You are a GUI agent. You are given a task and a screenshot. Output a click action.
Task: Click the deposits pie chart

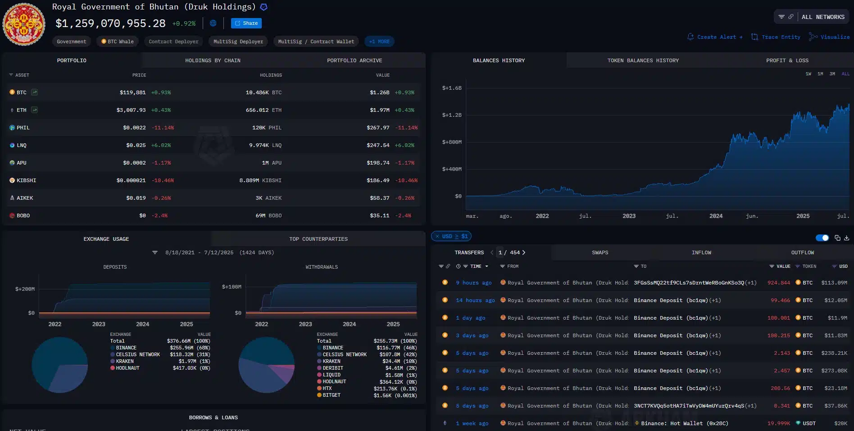point(59,365)
